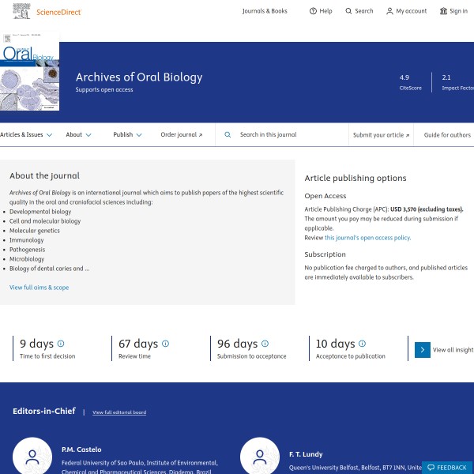
Task: Open My account person icon
Action: point(389,11)
